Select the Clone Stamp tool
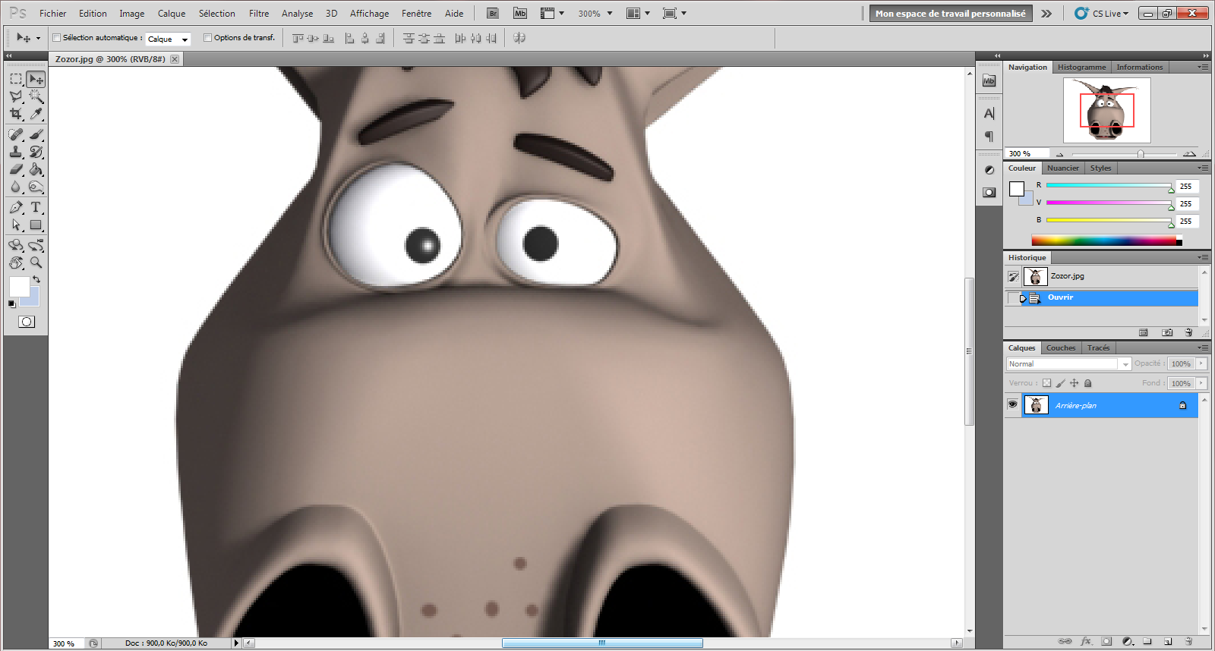The height and width of the screenshot is (651, 1215). (x=16, y=152)
